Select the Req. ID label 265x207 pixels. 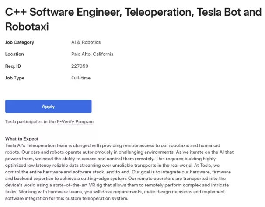click(13, 66)
